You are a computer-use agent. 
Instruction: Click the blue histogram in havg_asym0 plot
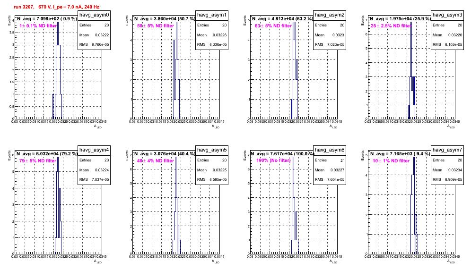pyautogui.click(x=58, y=70)
